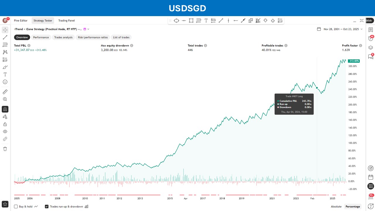Open chats icon with 8 badge
375x211 pixels.
coord(371,57)
